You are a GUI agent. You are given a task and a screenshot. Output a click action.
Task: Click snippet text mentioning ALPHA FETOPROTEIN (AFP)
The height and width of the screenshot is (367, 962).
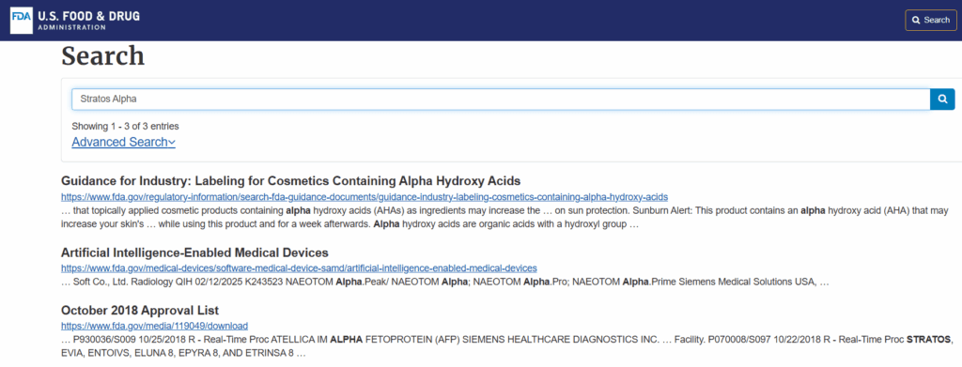tap(506, 345)
